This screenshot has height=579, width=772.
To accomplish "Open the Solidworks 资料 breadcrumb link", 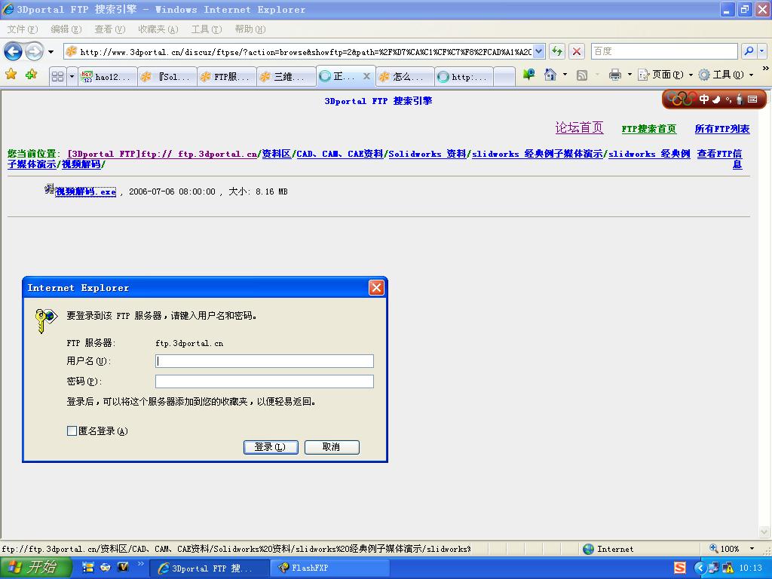I will [427, 154].
